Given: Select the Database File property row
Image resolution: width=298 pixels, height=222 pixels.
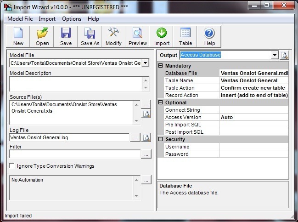Looking at the screenshot, I should [226, 73].
